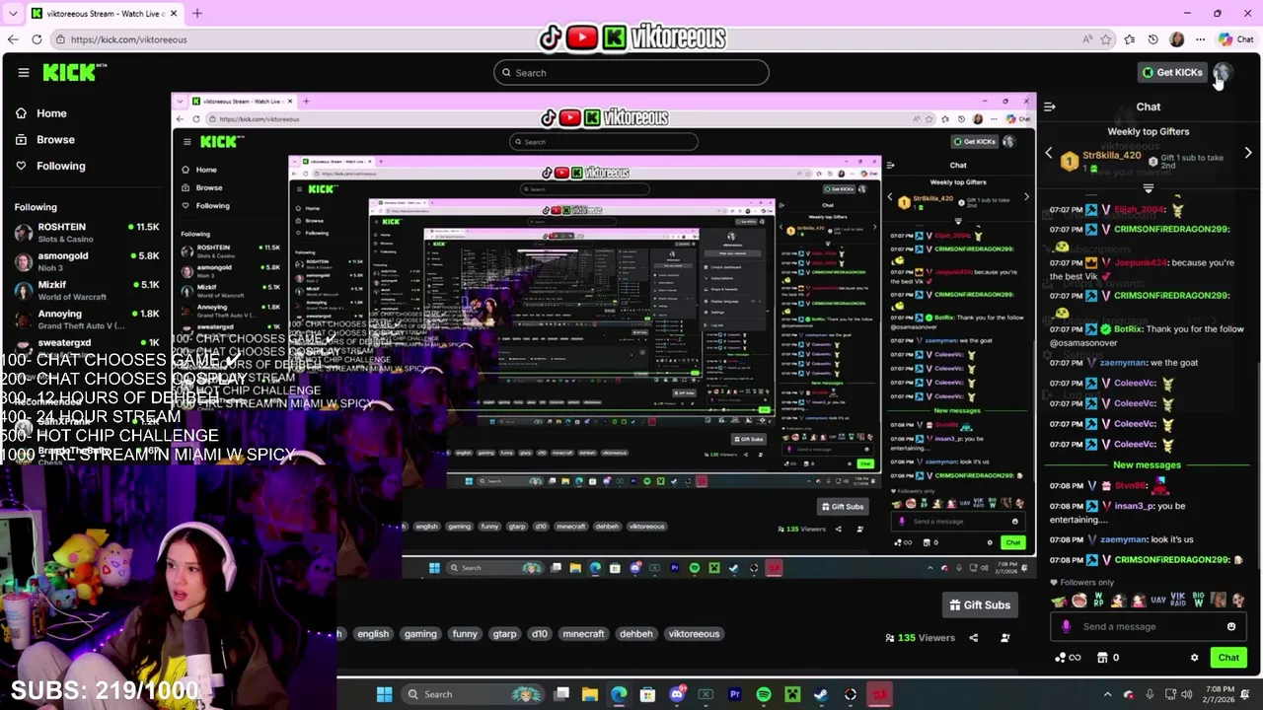The height and width of the screenshot is (710, 1263).
Task: Expand Weekly top Gifters list chevron
Action: (1148, 188)
